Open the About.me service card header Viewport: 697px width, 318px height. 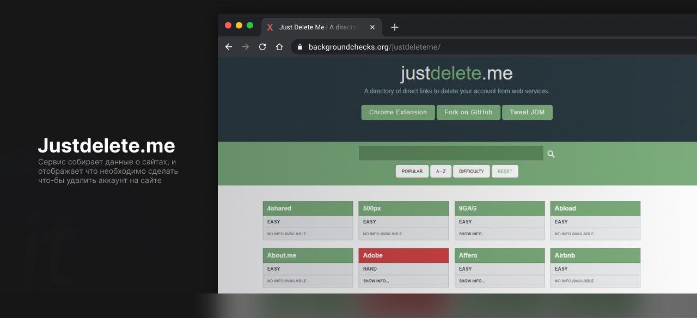coord(308,255)
